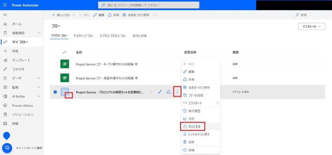This screenshot has height=155, width=332.
Task: Open Process Advisor in the sidebar
Action: click(22, 105)
